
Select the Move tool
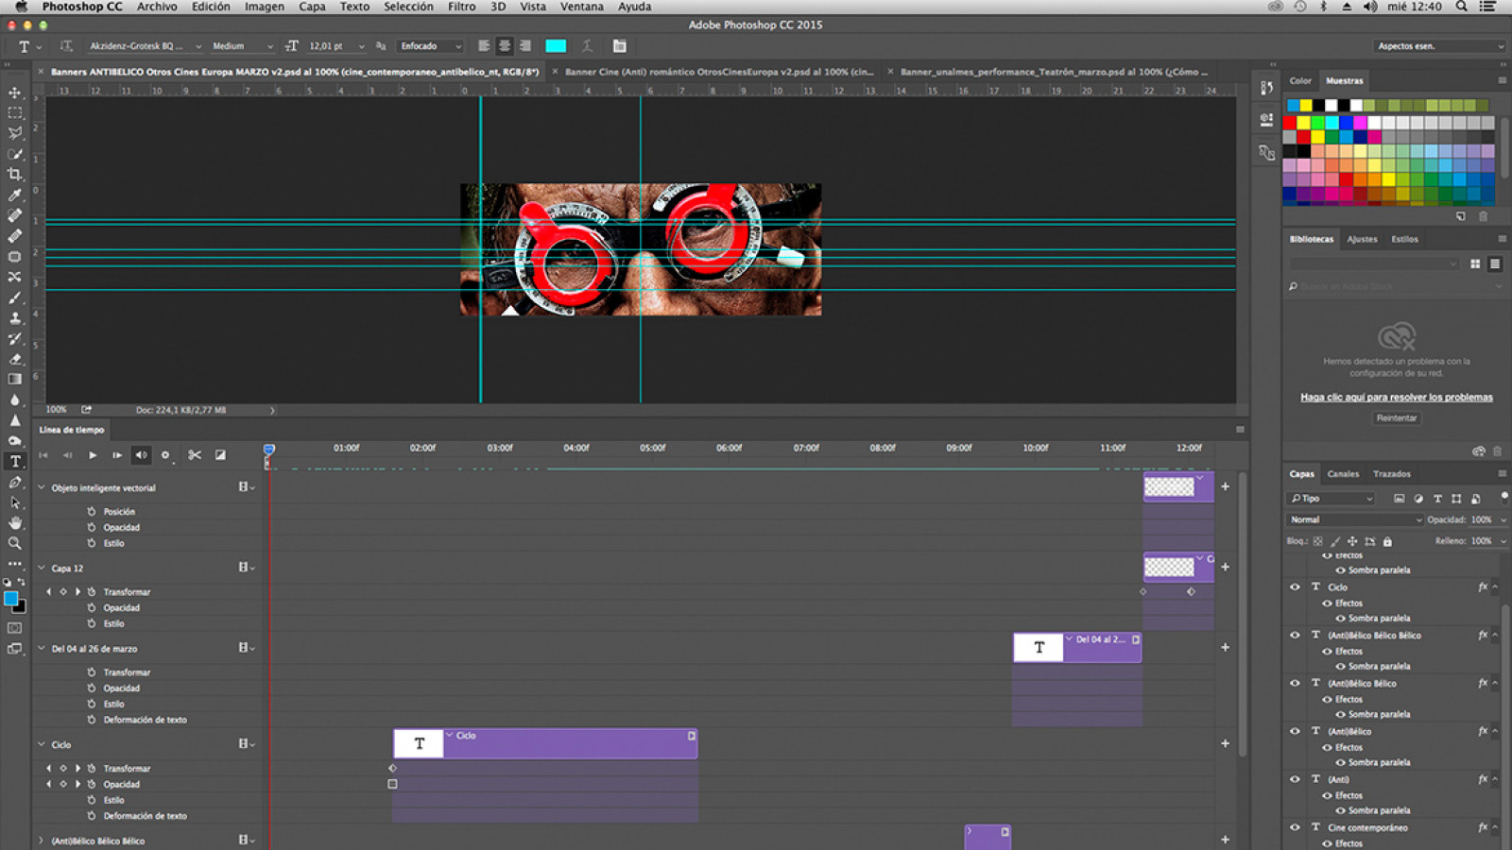14,93
